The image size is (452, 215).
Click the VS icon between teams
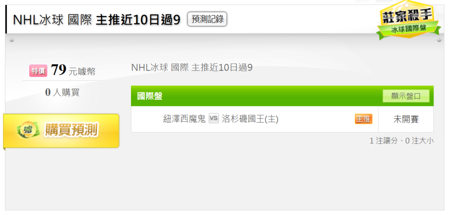213,118
